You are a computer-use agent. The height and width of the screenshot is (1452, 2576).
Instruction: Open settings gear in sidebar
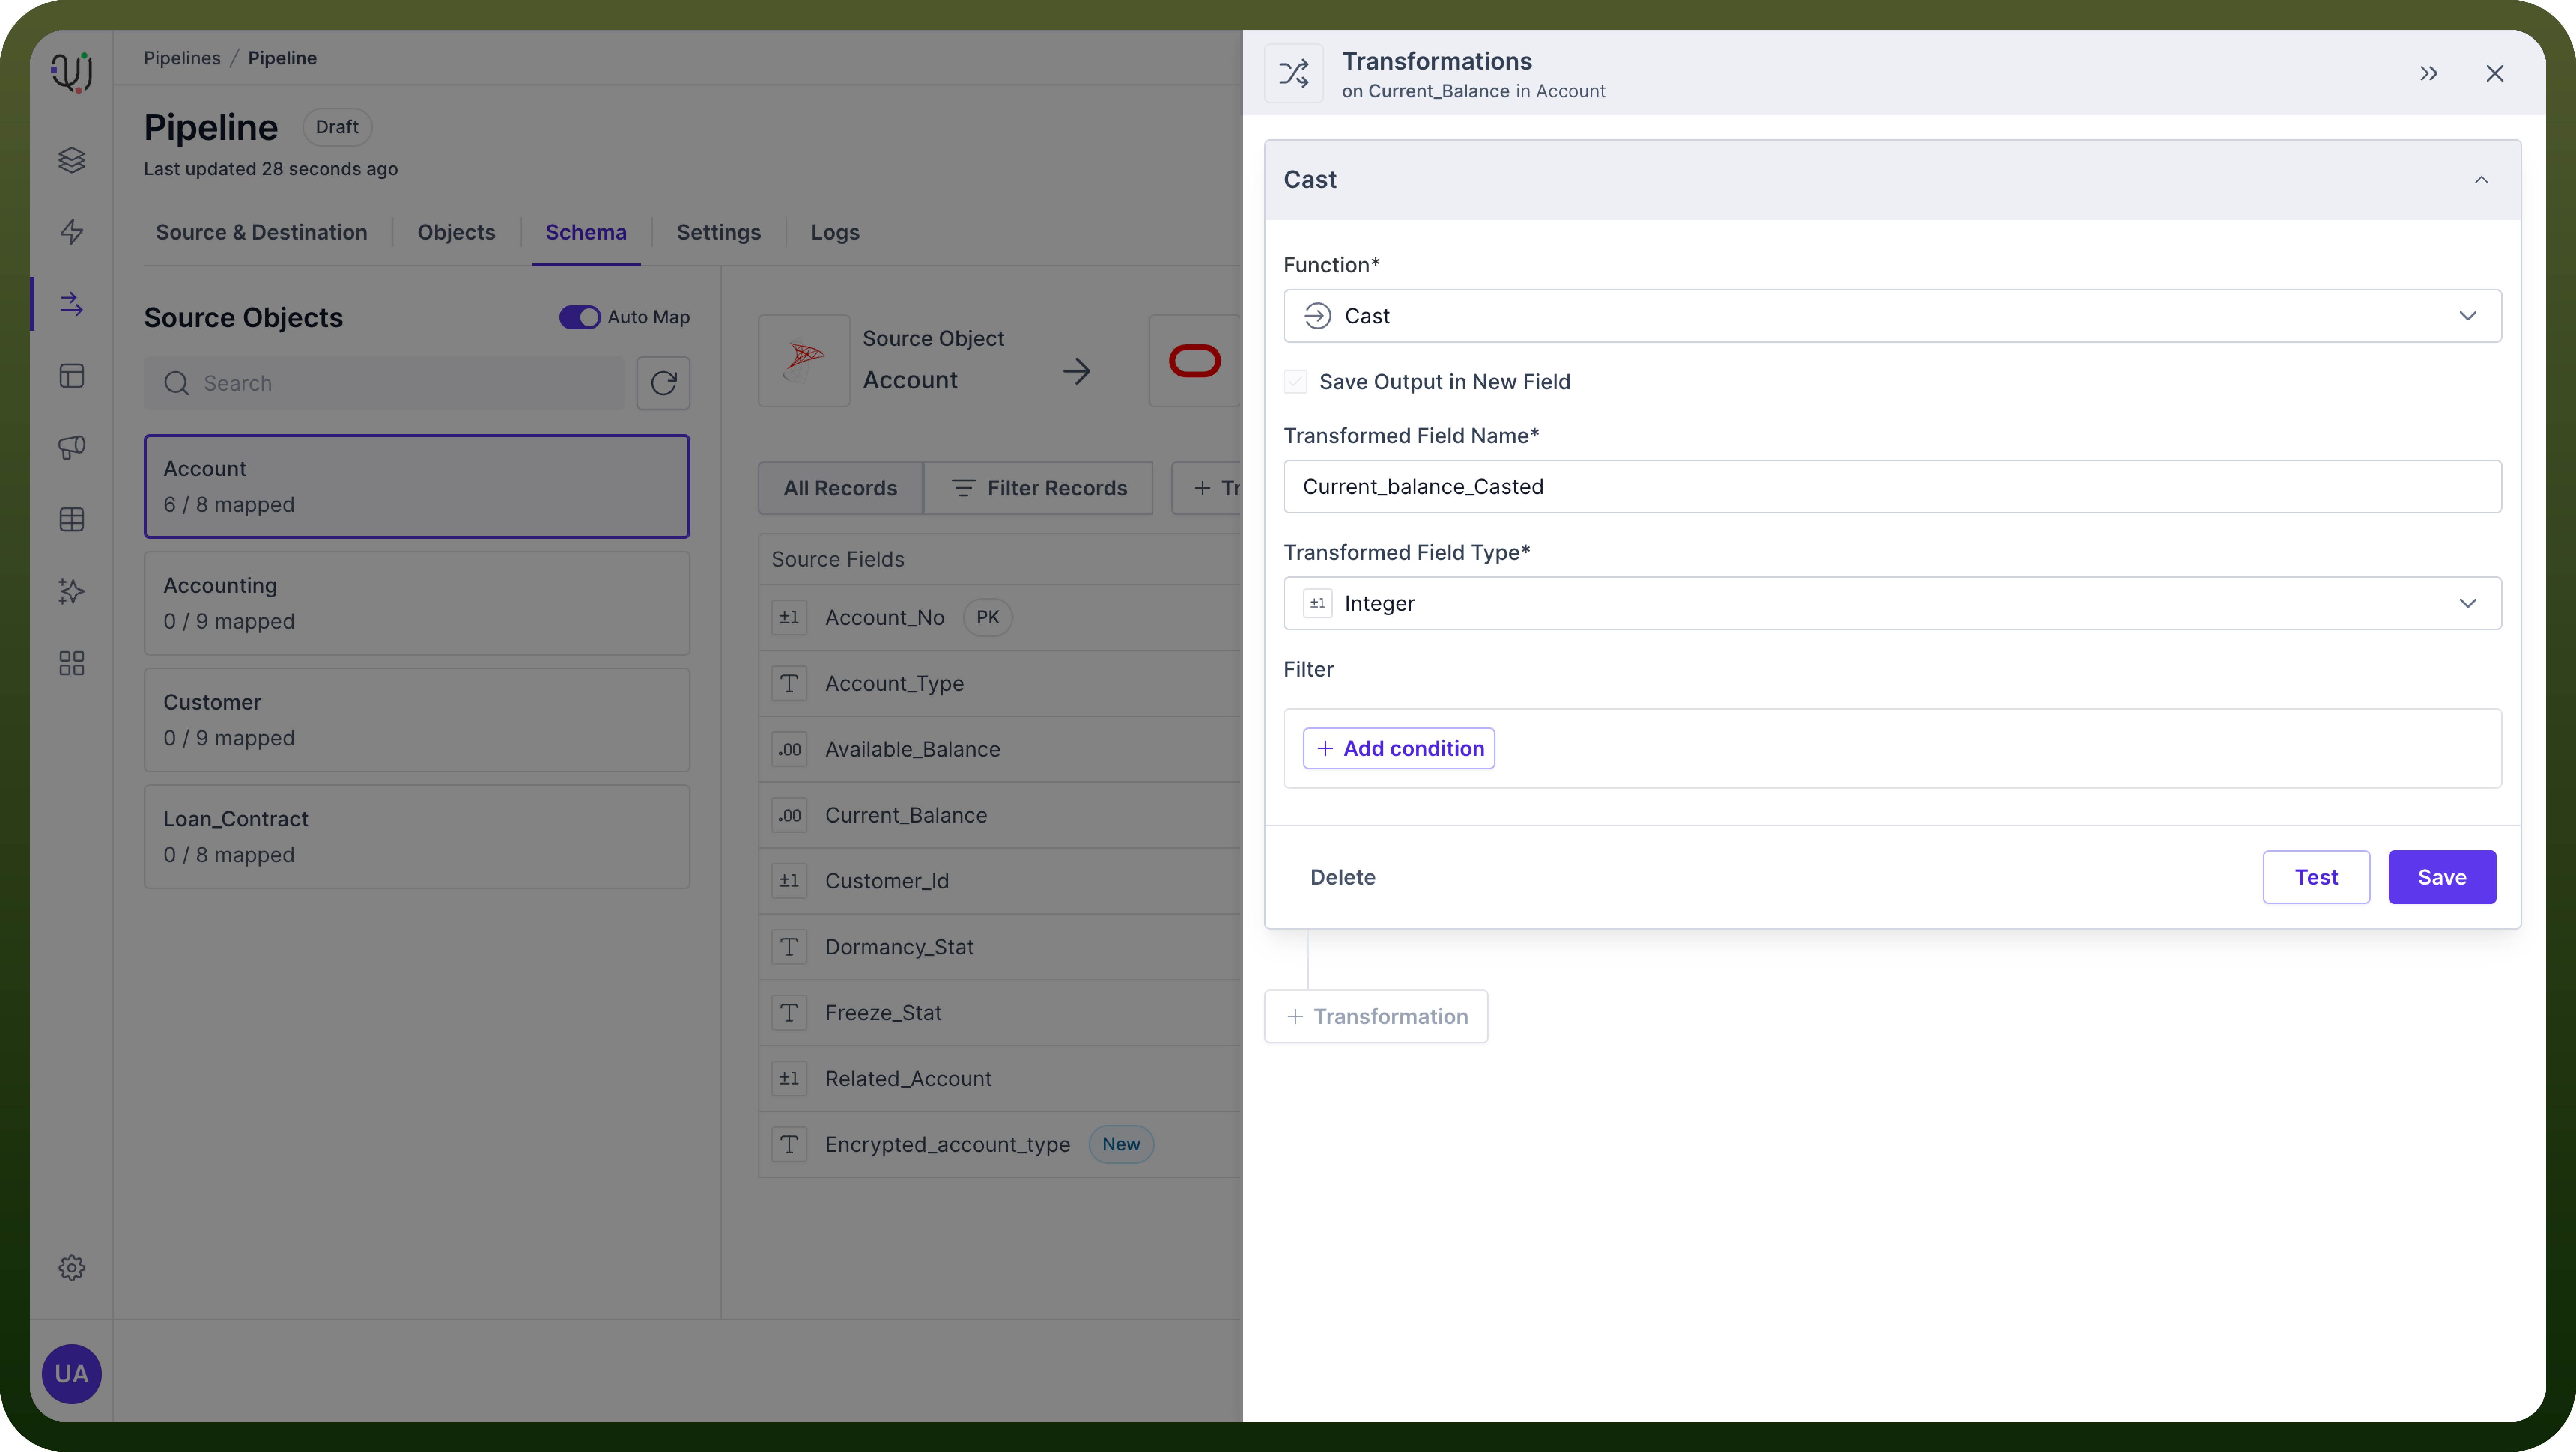coord(71,1268)
